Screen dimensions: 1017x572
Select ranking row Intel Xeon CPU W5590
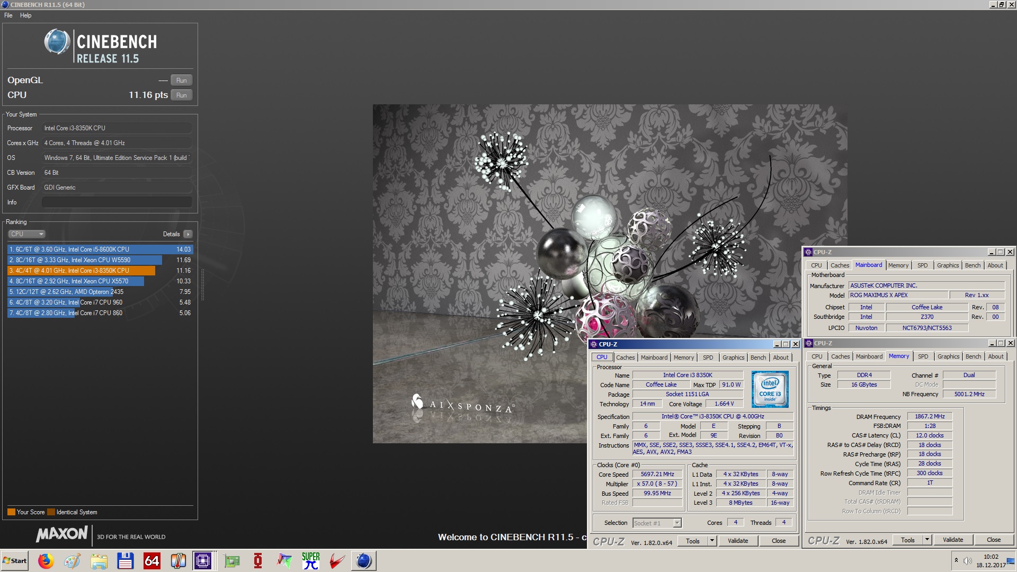pyautogui.click(x=100, y=260)
